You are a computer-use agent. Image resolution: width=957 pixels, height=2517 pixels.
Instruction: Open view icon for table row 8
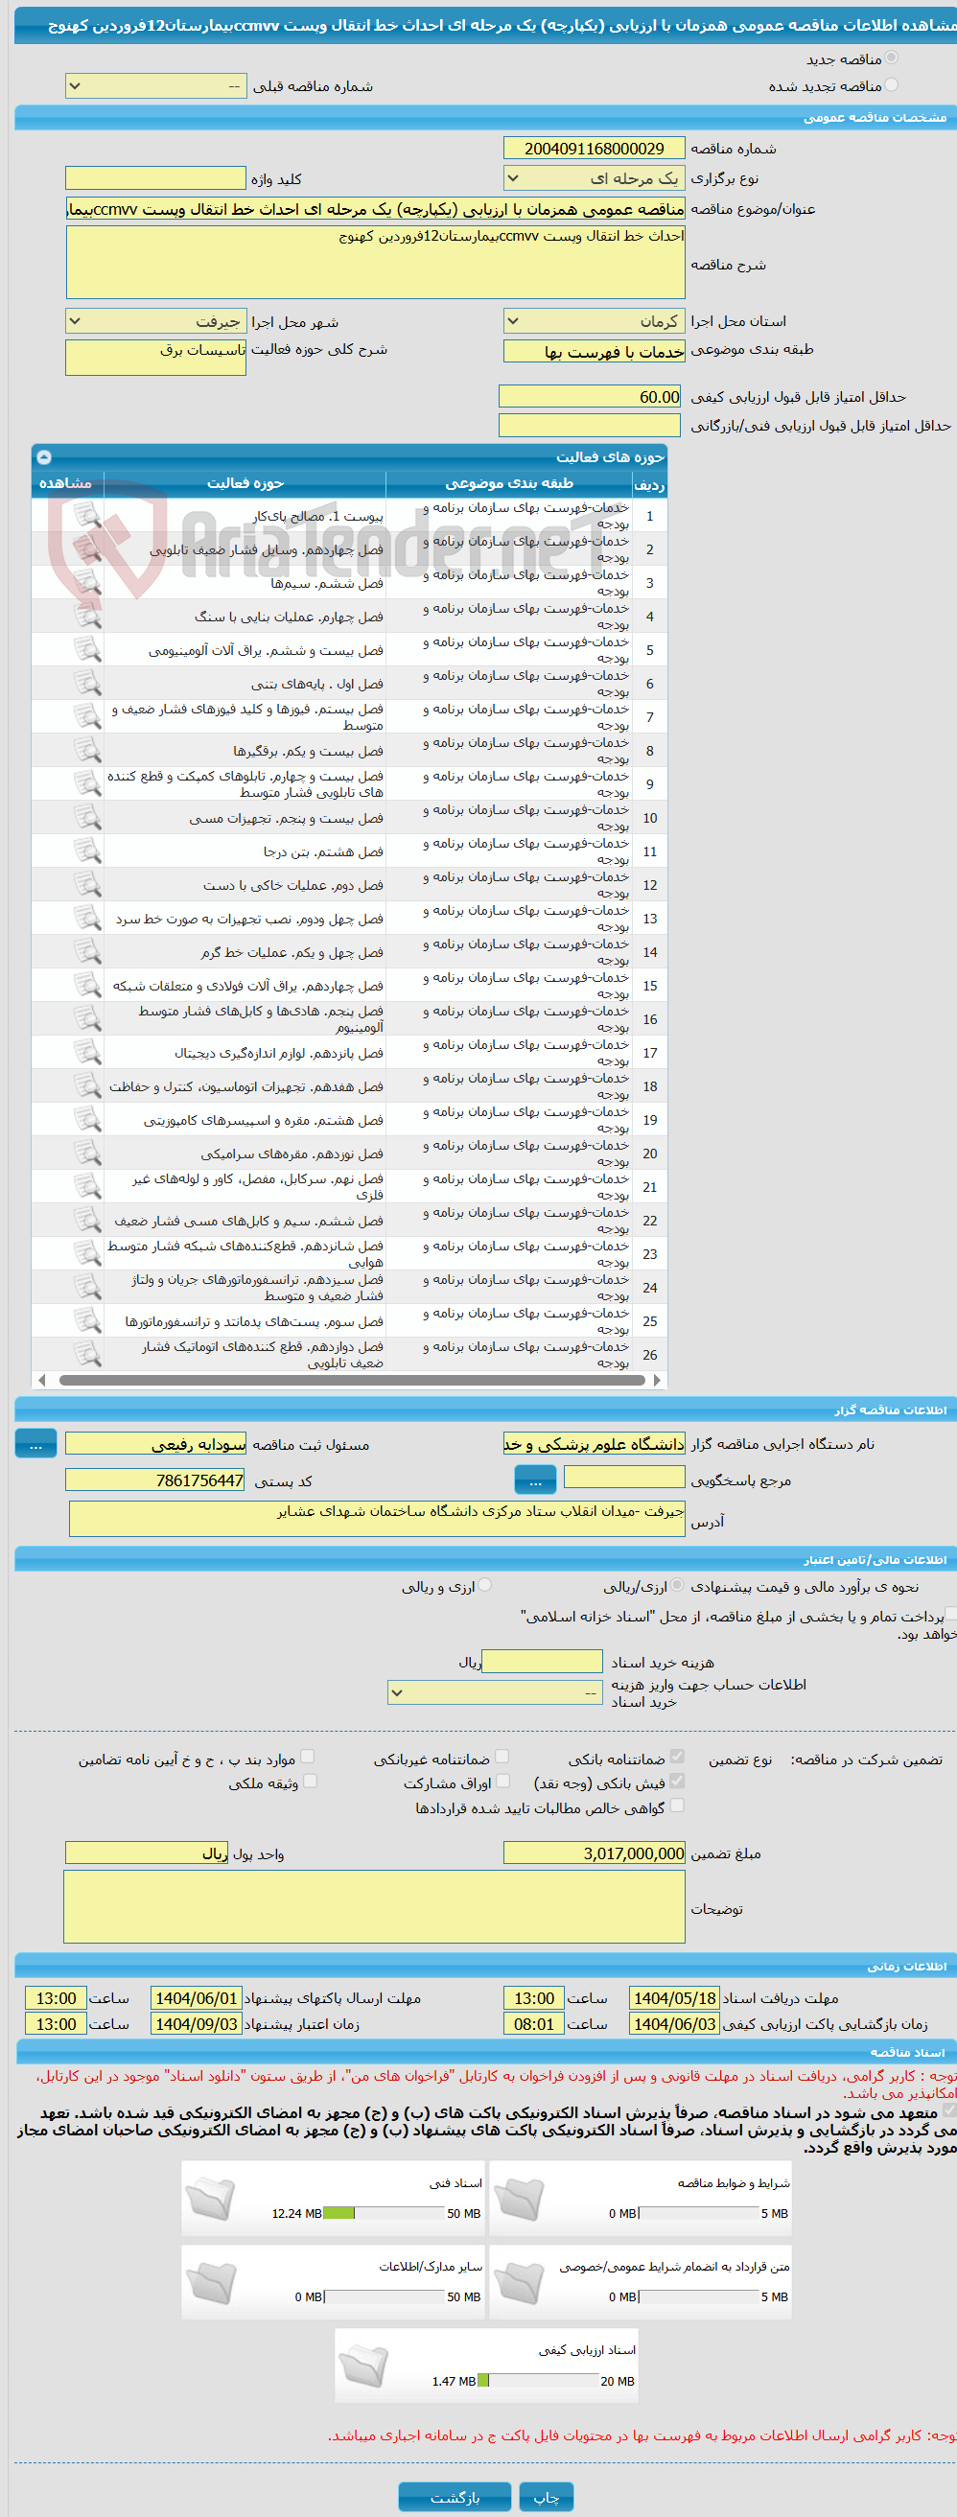click(87, 750)
